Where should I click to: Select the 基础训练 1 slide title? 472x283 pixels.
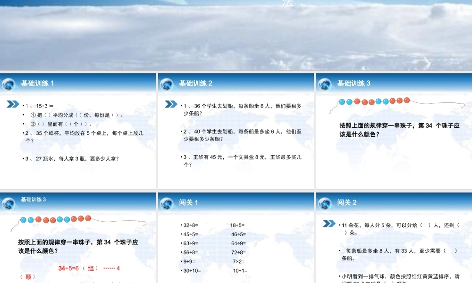coord(37,83)
